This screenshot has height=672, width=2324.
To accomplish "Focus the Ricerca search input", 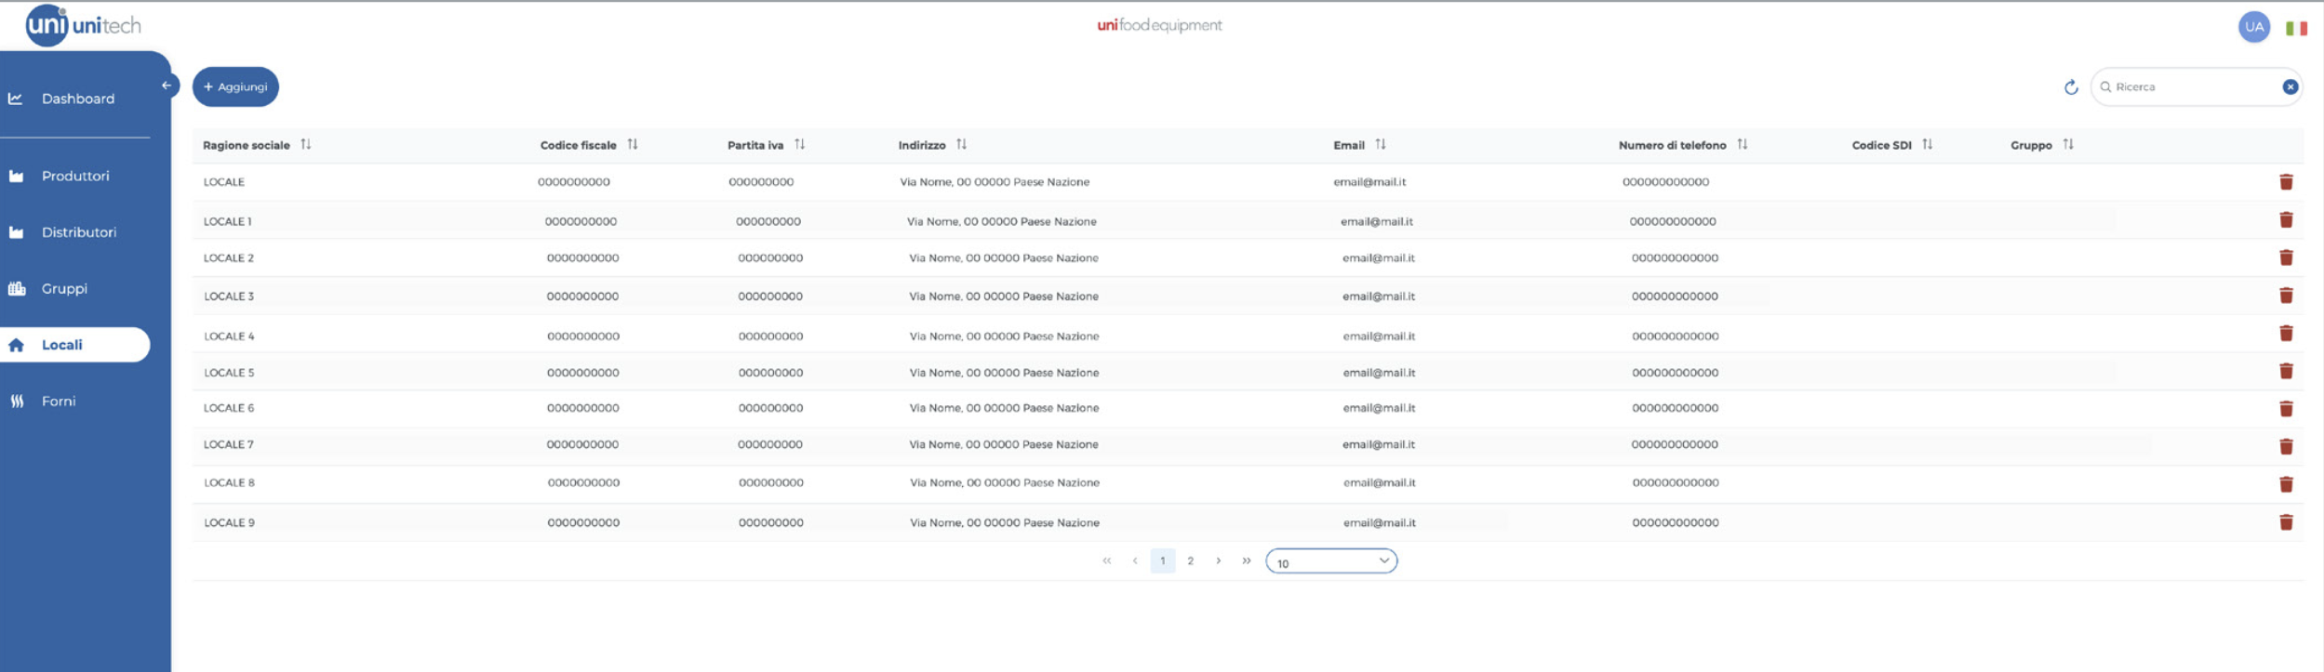I will [2191, 87].
